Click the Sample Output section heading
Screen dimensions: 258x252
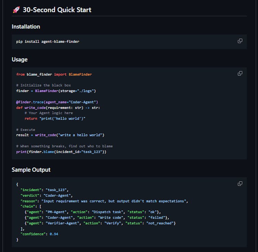[x=31, y=169]
